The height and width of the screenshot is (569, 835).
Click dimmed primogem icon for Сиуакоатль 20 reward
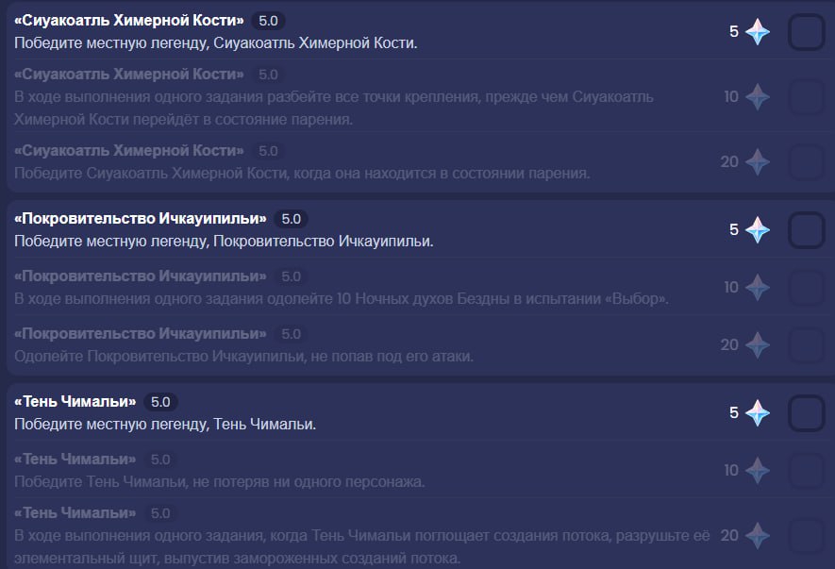(x=758, y=162)
